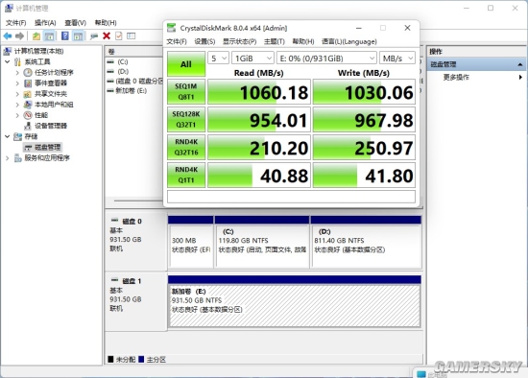Click the Back arrow in Computer Management toolbar
Screen dimensions: 528x378
(8, 35)
